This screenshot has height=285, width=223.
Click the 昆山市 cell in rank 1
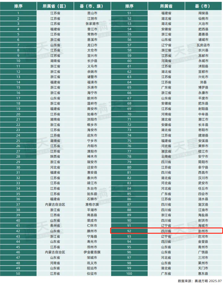[x=92, y=13]
